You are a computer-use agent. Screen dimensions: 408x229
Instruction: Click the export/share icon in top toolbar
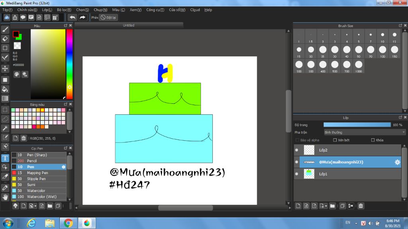pyautogui.click(x=15, y=17)
